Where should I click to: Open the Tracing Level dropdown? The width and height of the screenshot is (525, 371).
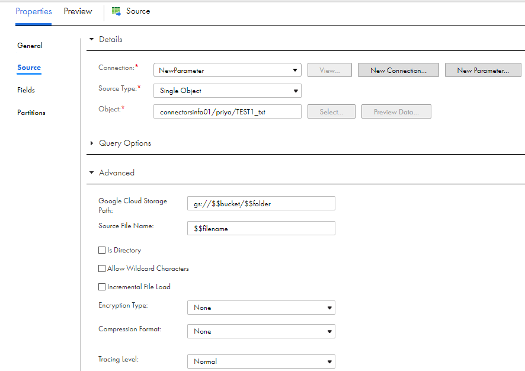click(x=261, y=362)
